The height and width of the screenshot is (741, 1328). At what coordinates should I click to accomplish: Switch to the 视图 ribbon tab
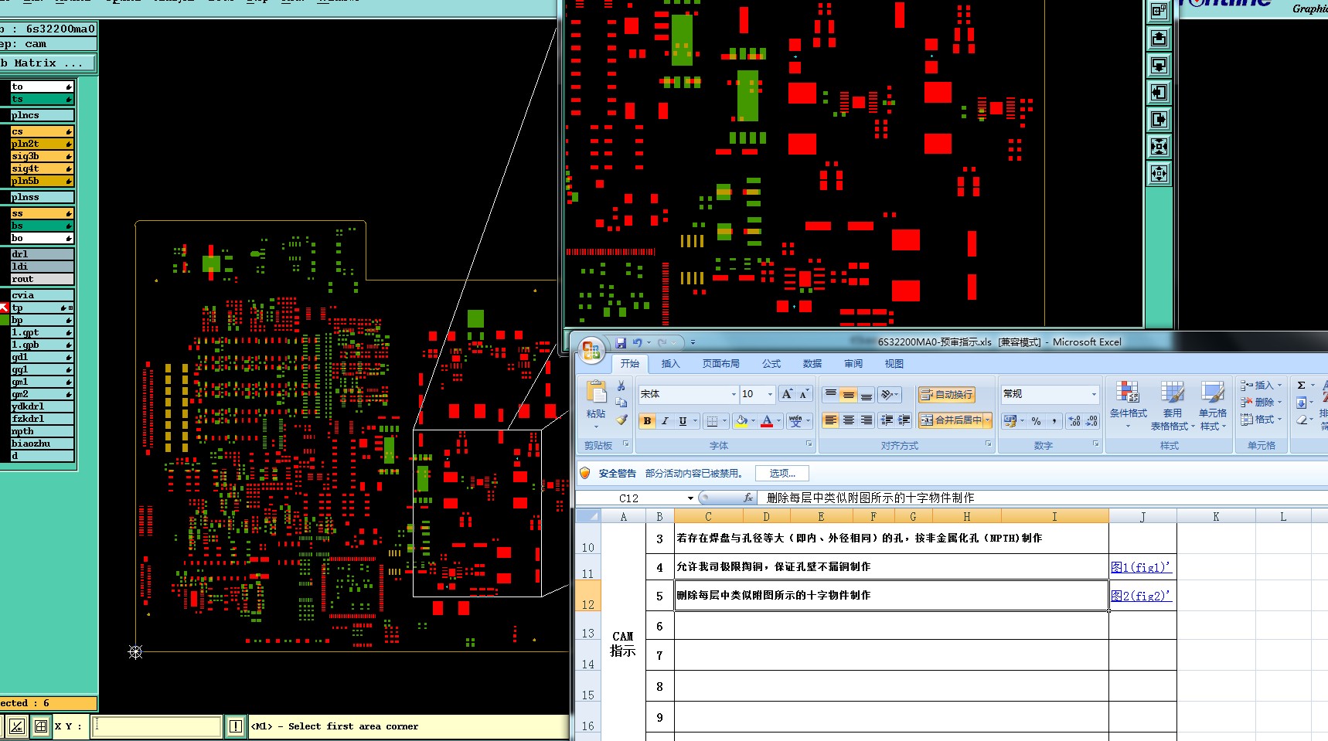pyautogui.click(x=894, y=364)
